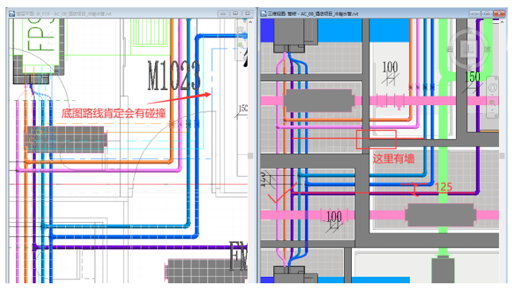Maximize the 3D view window
The image size is (514, 292).
[487, 14]
